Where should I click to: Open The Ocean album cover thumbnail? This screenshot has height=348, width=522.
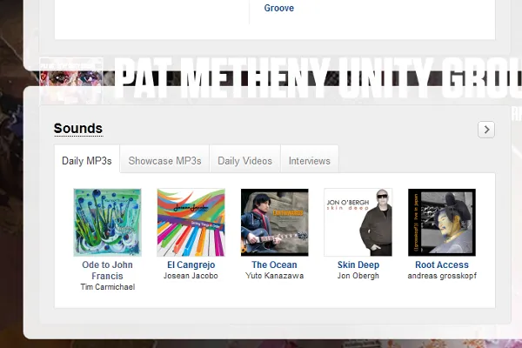(275, 222)
